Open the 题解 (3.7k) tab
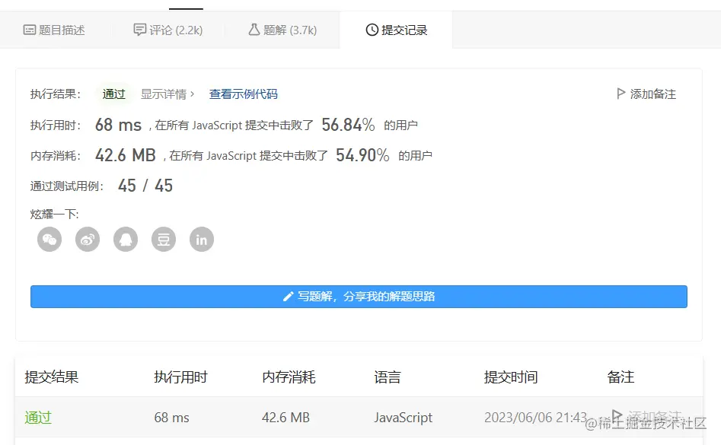The height and width of the screenshot is (445, 721). click(282, 30)
